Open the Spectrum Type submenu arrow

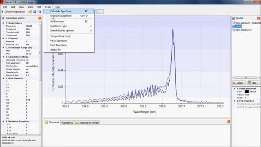pyautogui.click(x=91, y=26)
